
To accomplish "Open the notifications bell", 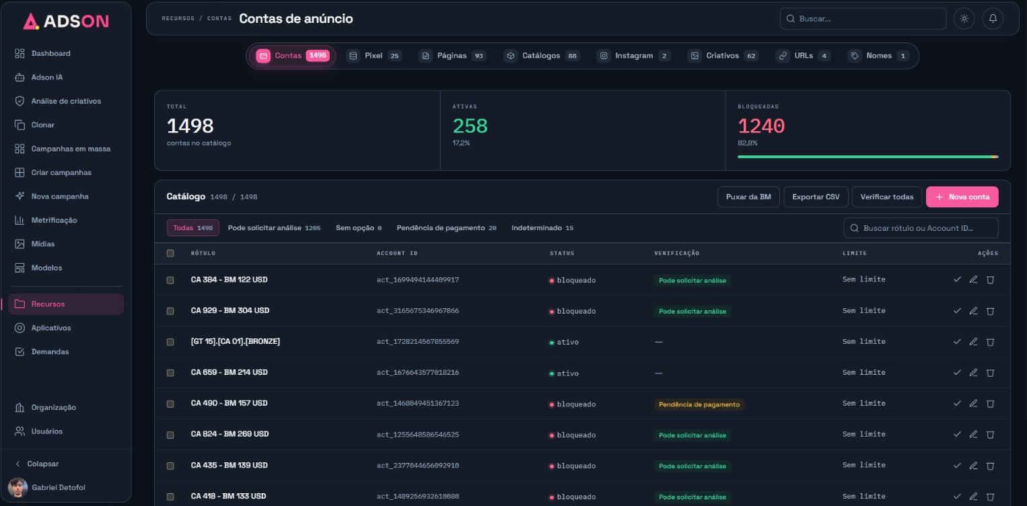I will tap(992, 19).
